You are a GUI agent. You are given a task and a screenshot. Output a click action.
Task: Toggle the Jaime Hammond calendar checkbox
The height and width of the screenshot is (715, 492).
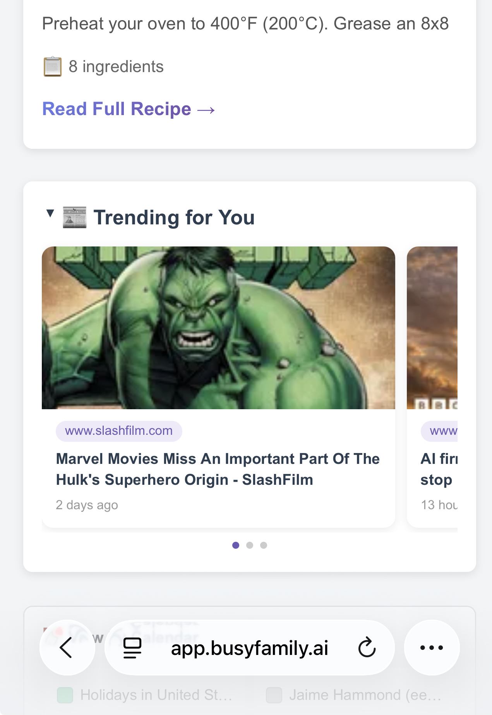tap(274, 694)
